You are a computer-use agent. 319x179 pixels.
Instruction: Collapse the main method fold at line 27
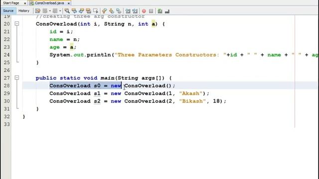pyautogui.click(x=17, y=78)
